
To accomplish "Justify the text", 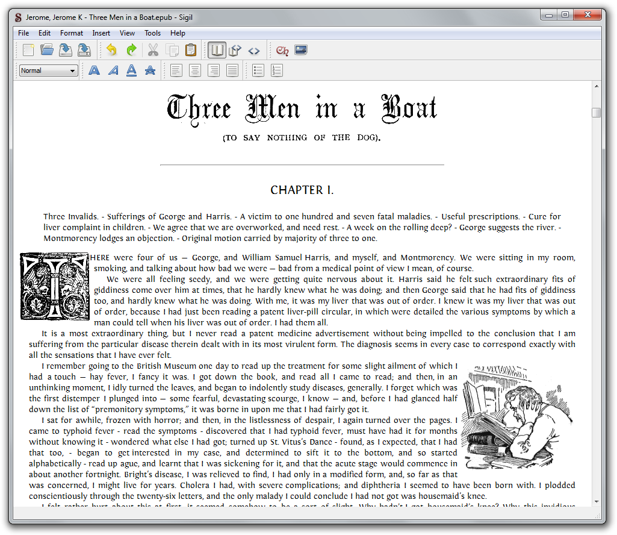I will 232,70.
